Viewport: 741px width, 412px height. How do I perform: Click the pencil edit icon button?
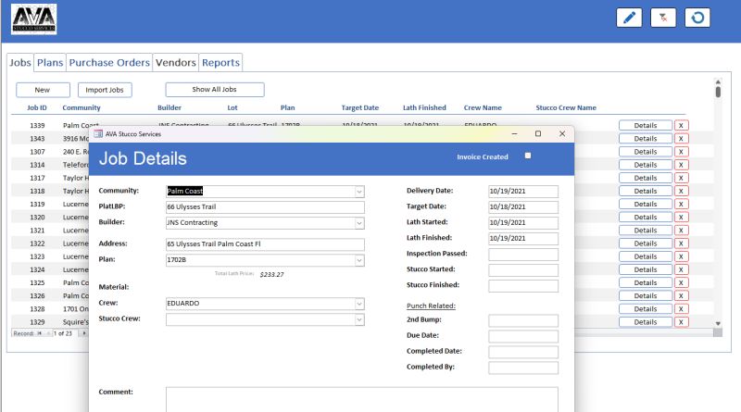(629, 18)
